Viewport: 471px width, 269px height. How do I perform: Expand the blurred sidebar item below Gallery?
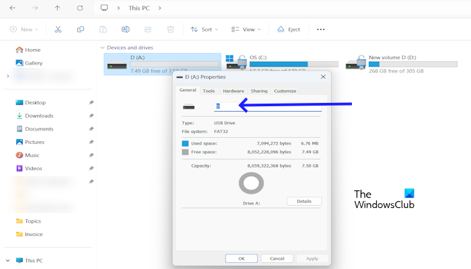(x=8, y=76)
